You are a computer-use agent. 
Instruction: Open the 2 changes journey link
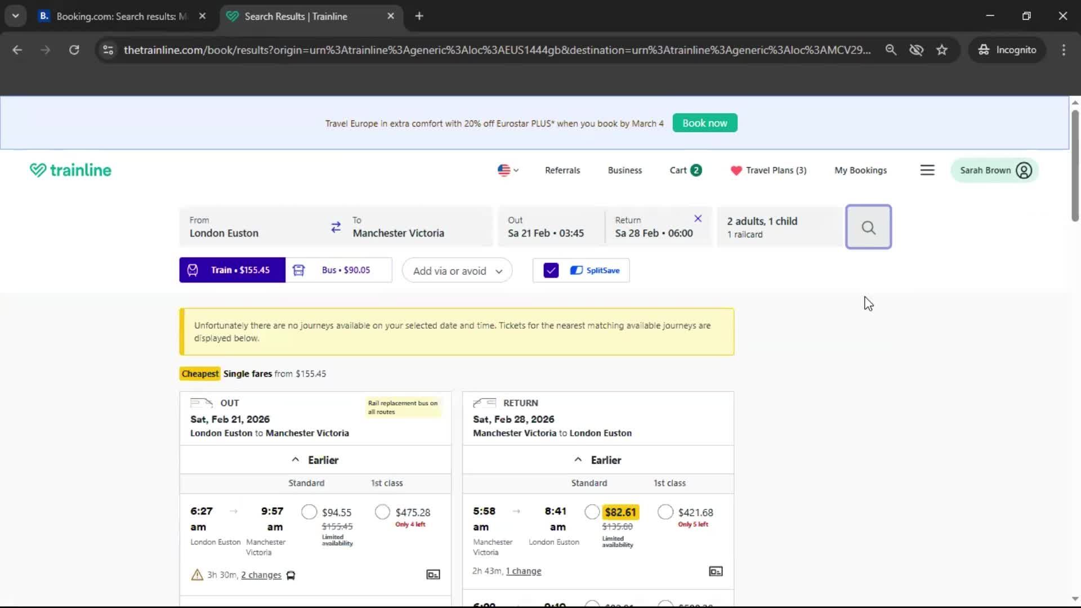point(261,575)
